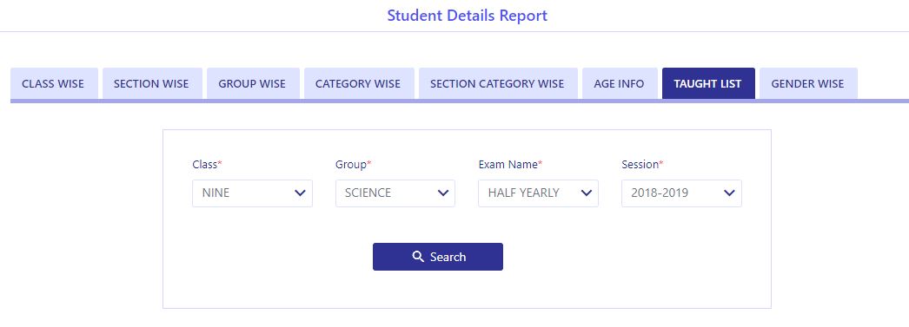Image resolution: width=909 pixels, height=327 pixels.
Task: Click the chevron arrow of Exam Name dropdown
Action: click(x=586, y=193)
